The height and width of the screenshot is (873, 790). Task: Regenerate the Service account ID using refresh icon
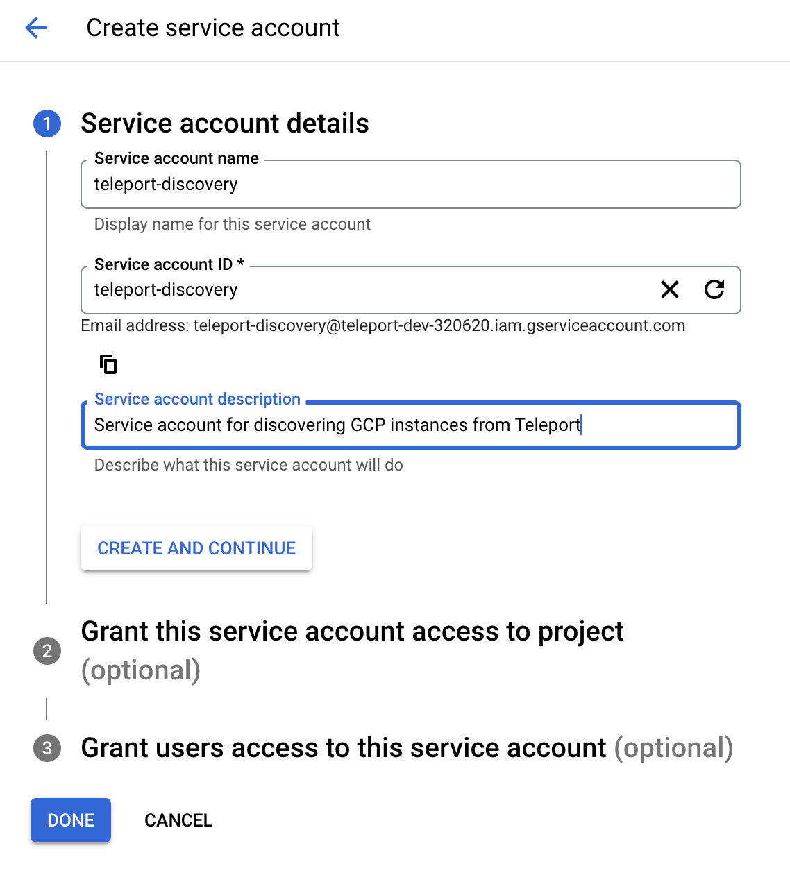click(715, 290)
